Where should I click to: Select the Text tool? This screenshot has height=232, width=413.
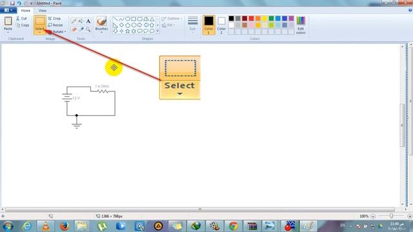click(x=88, y=21)
